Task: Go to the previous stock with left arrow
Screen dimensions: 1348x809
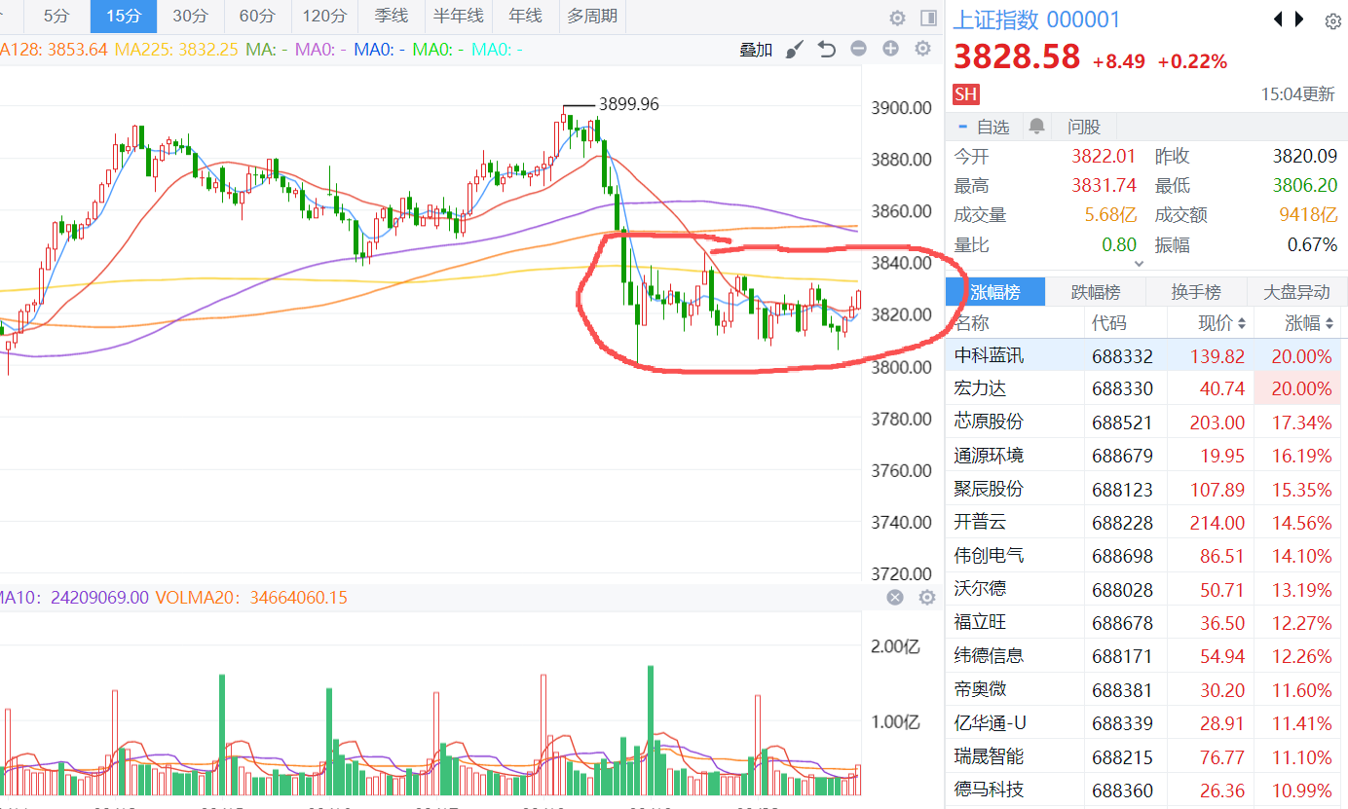Action: click(x=1279, y=19)
